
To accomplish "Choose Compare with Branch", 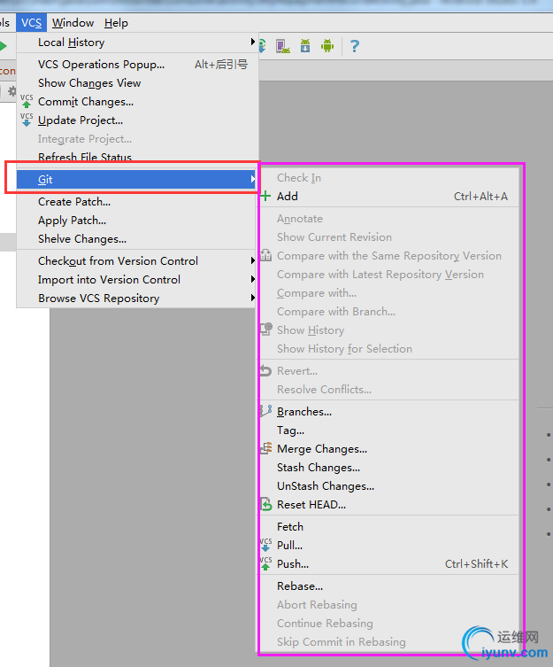I will pos(388,312).
